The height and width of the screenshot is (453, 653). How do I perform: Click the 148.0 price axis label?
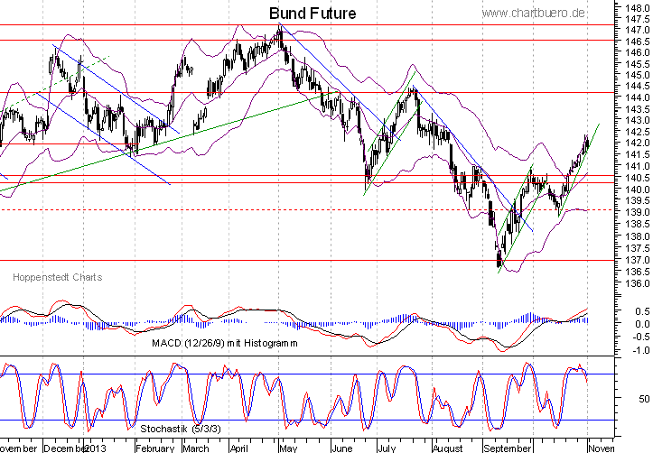pos(637,7)
